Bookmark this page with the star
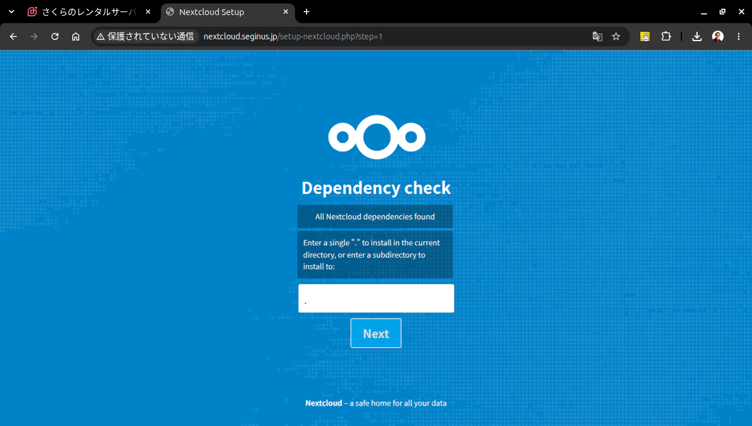752x426 pixels. tap(616, 36)
